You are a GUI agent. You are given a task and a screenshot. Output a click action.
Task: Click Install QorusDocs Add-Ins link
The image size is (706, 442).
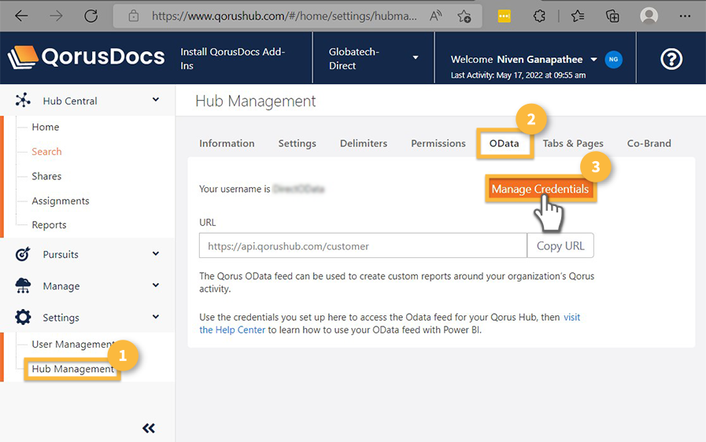click(232, 58)
